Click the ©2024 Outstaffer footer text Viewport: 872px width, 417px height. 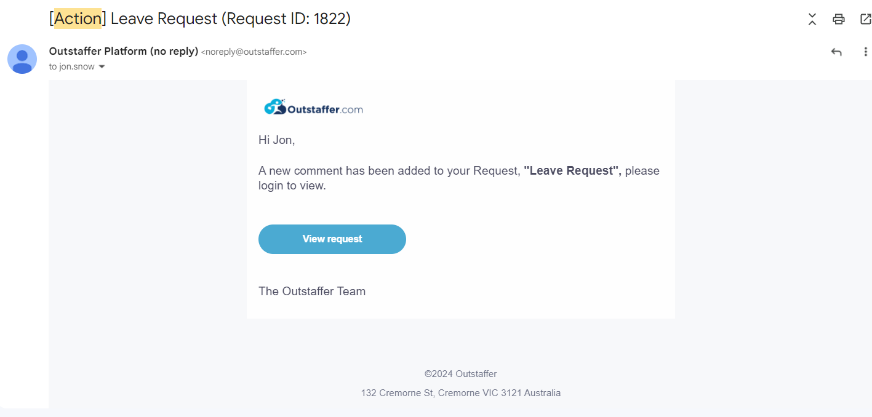pyautogui.click(x=461, y=373)
